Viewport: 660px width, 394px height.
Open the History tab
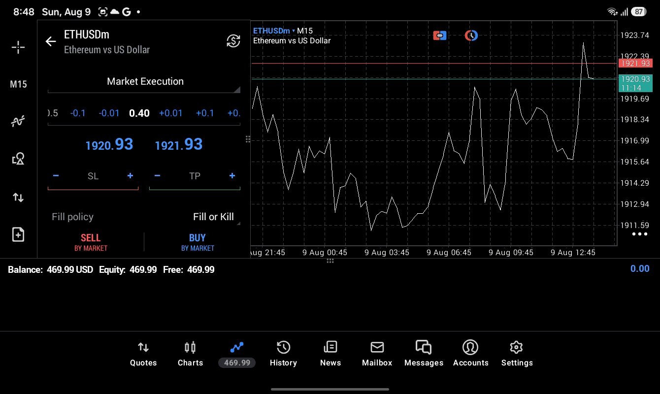click(283, 354)
